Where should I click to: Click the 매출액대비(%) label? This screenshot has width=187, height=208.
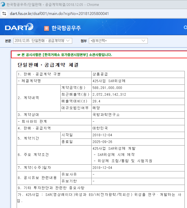74,101
